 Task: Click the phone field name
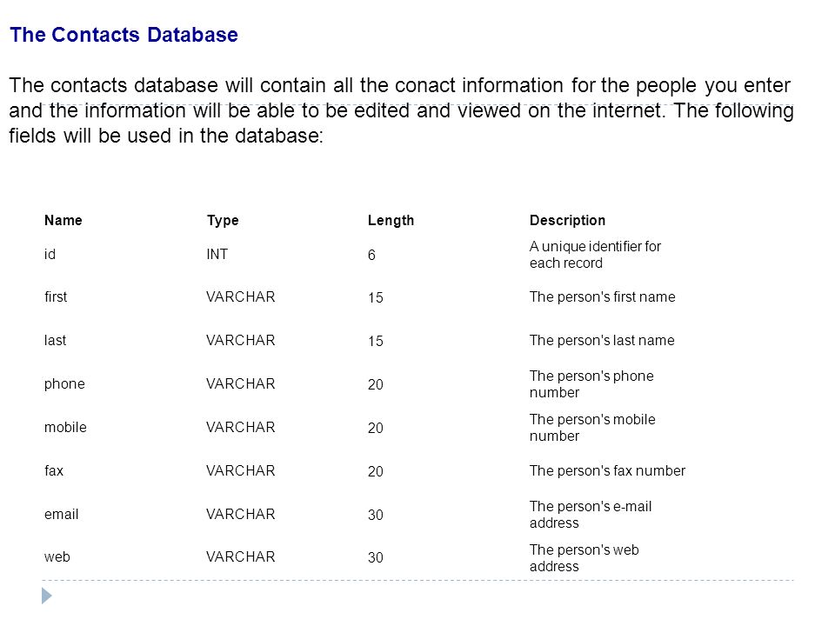[64, 384]
